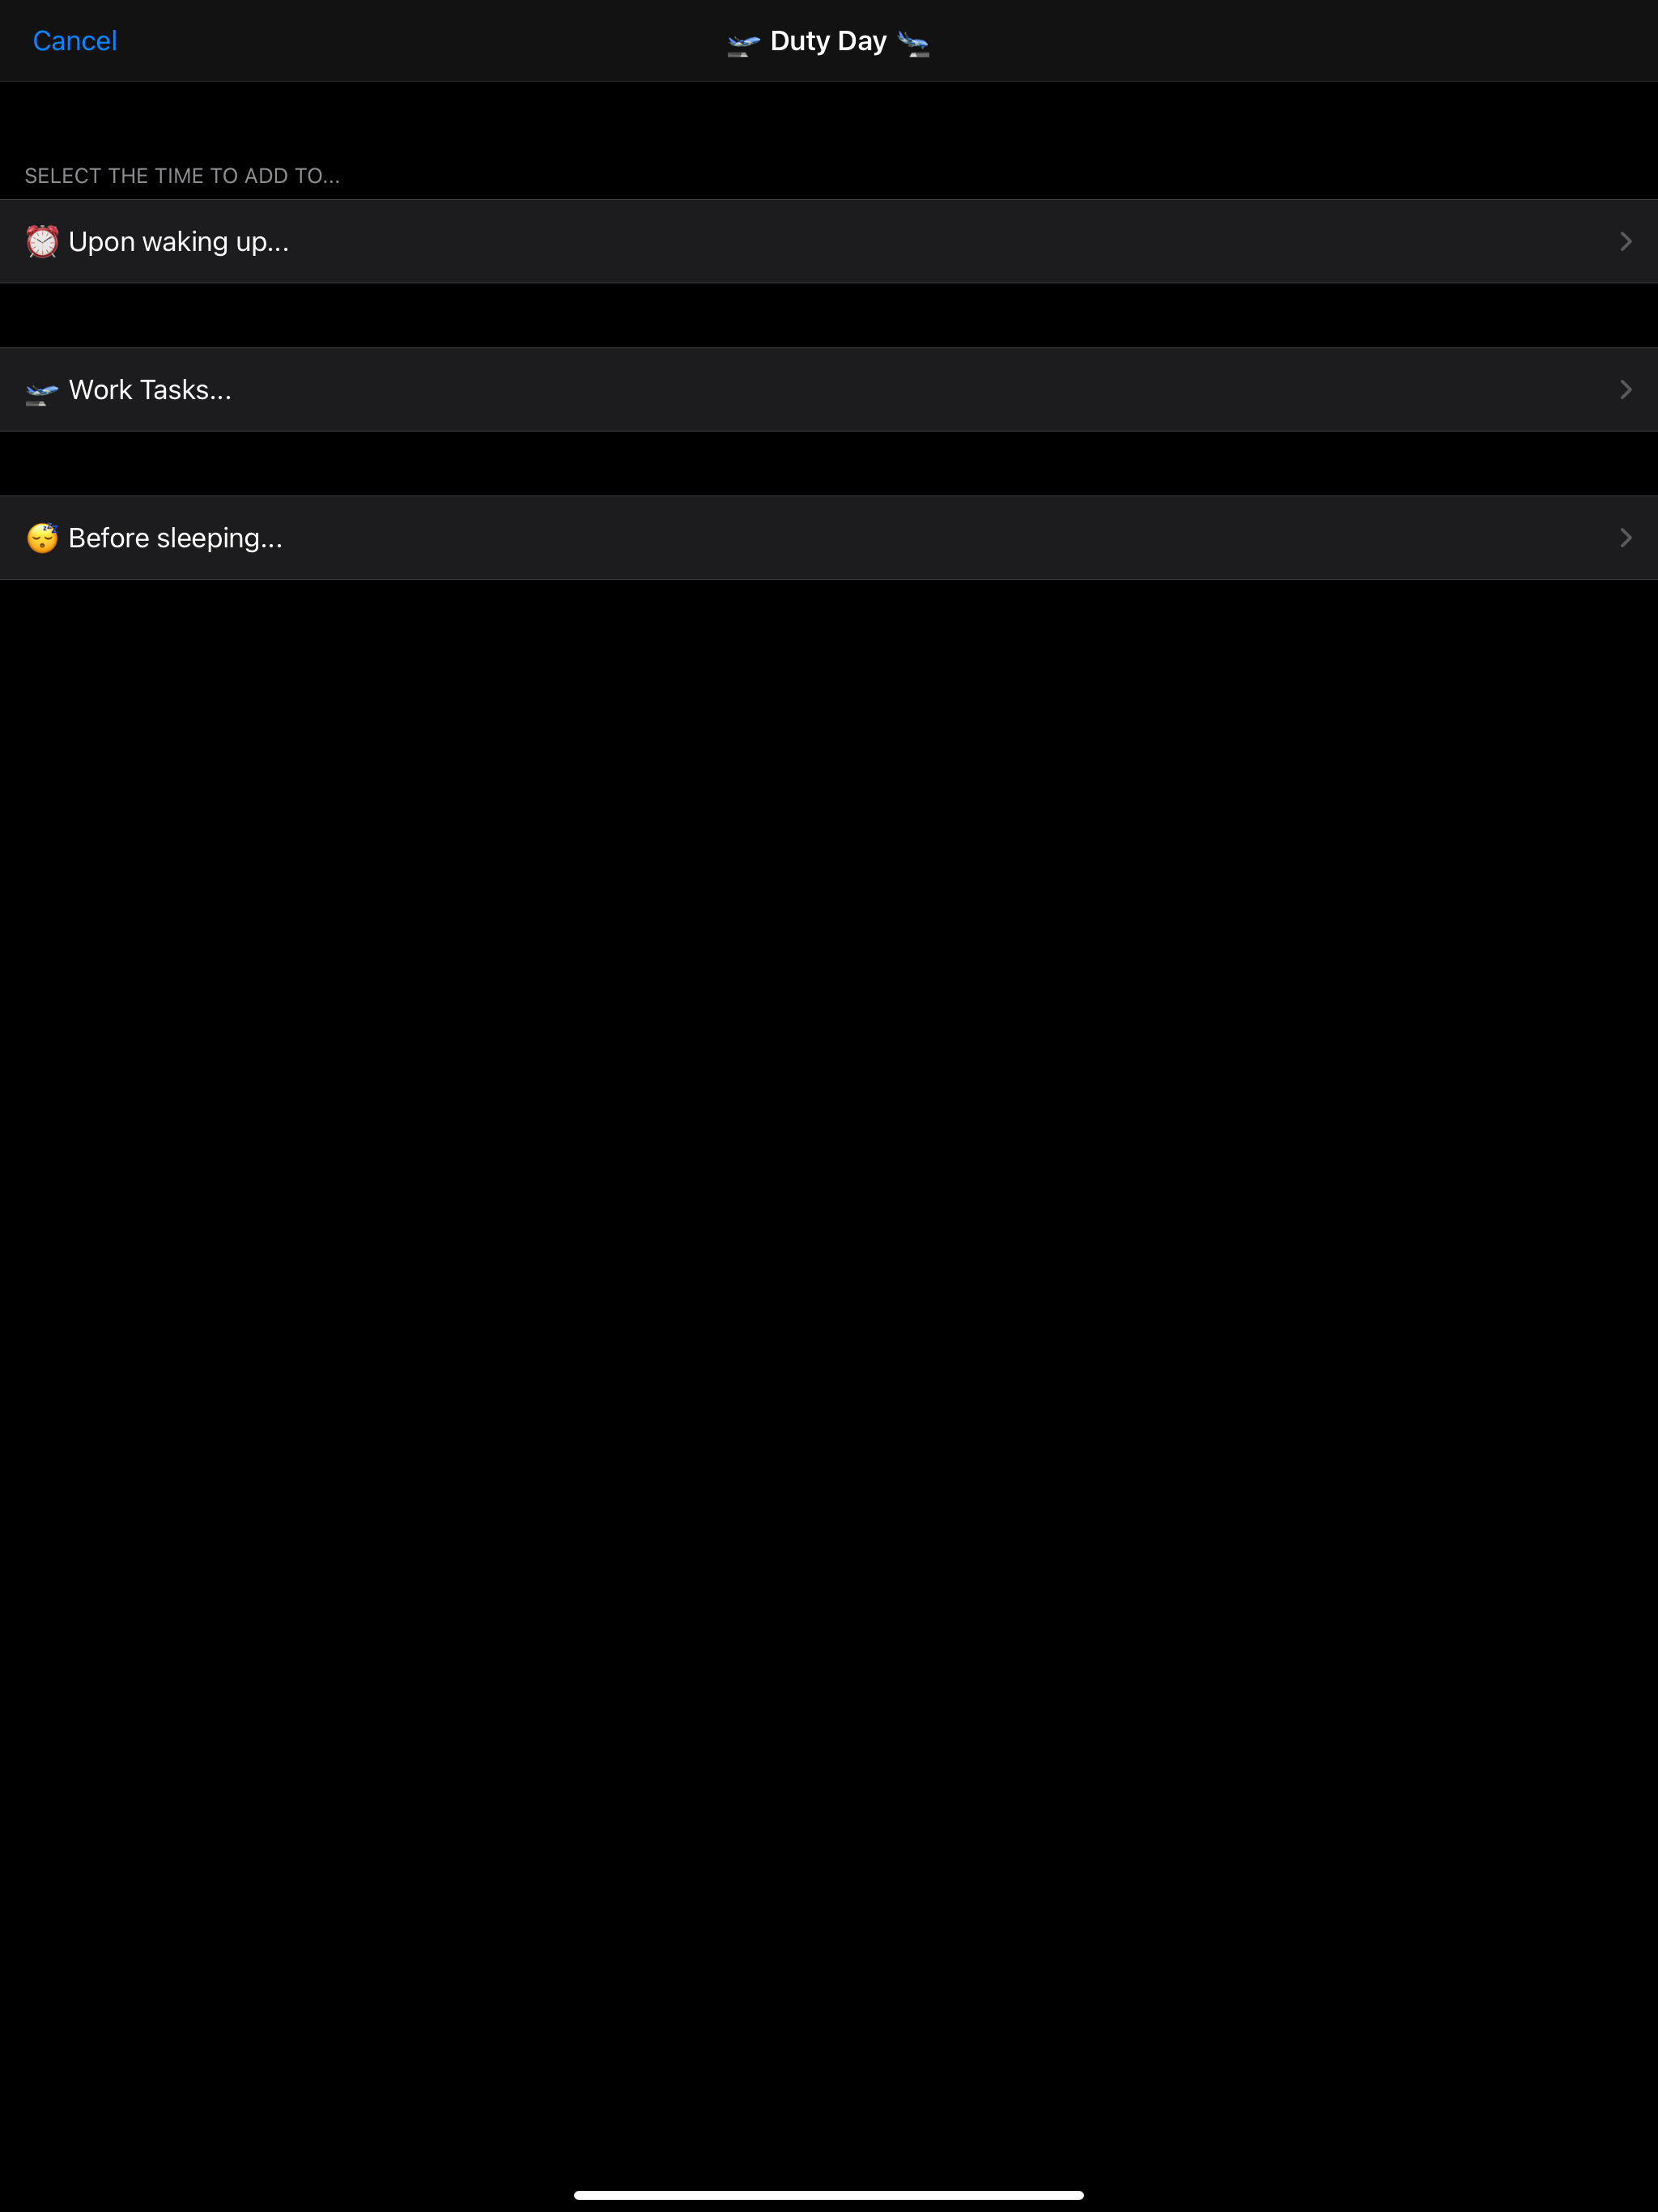Screen dimensions: 1658x2212
Task: Tap the home indicator bar at bottom
Action: (x=829, y=2195)
